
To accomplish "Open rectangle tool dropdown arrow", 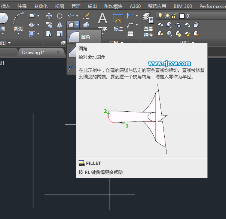I will coord(38,16).
